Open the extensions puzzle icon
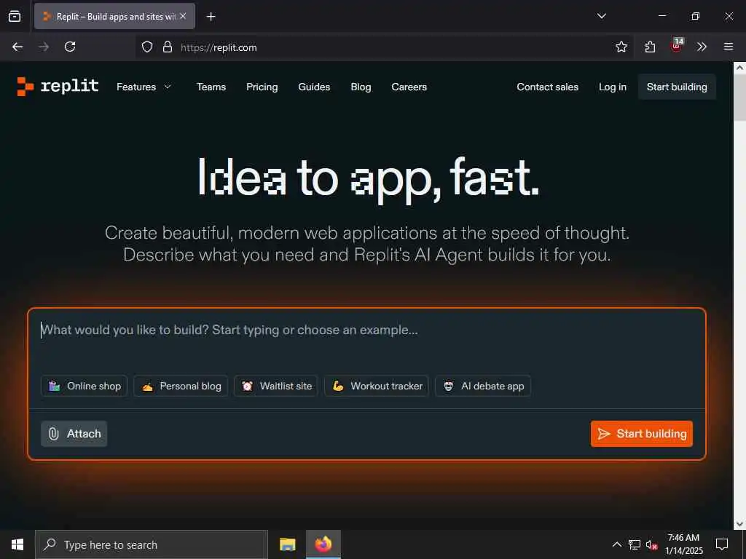746x559 pixels. click(x=650, y=47)
